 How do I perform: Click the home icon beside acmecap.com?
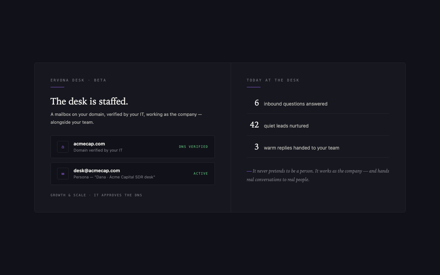click(x=63, y=147)
